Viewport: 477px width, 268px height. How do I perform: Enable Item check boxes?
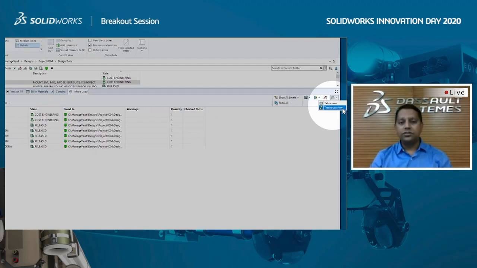point(90,41)
